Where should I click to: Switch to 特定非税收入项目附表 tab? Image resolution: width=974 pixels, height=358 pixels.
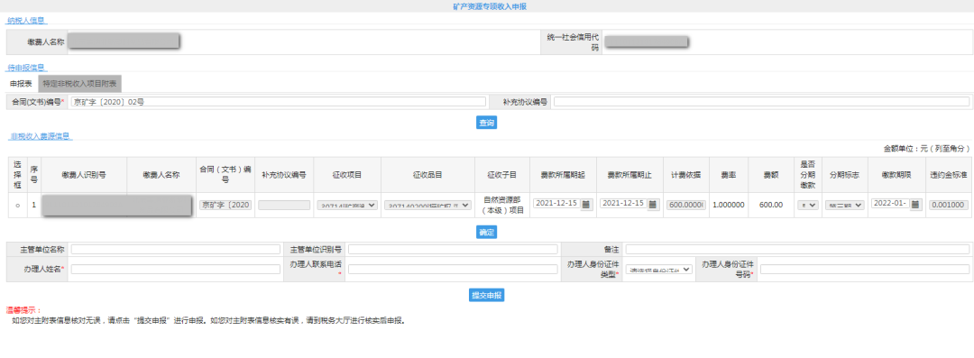pos(79,84)
